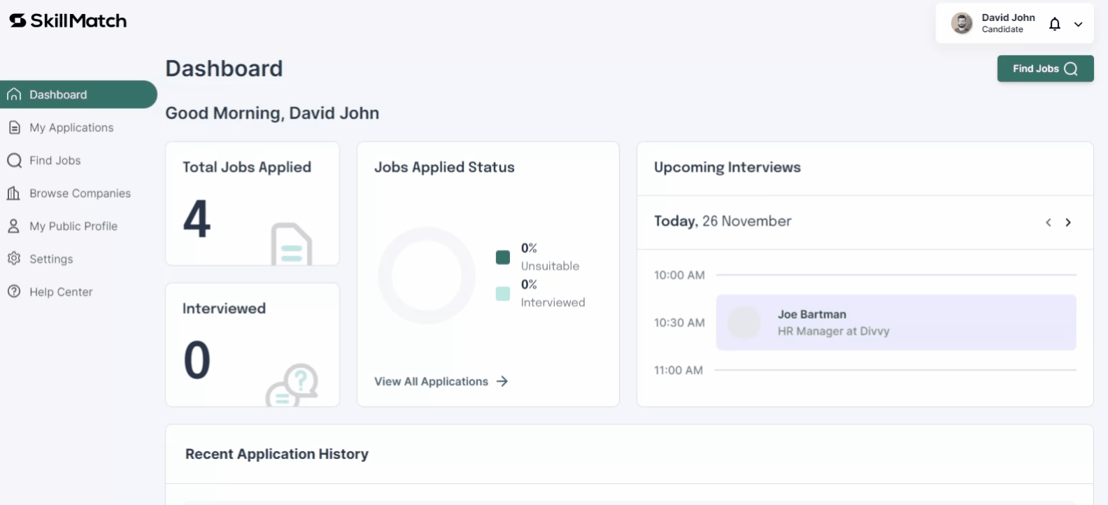The height and width of the screenshot is (505, 1108).
Task: Open Dashboard in the sidebar
Action: tap(78, 94)
